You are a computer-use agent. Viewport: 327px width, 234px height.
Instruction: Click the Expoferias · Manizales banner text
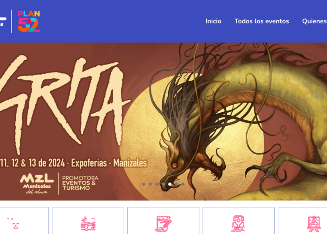[x=109, y=163]
